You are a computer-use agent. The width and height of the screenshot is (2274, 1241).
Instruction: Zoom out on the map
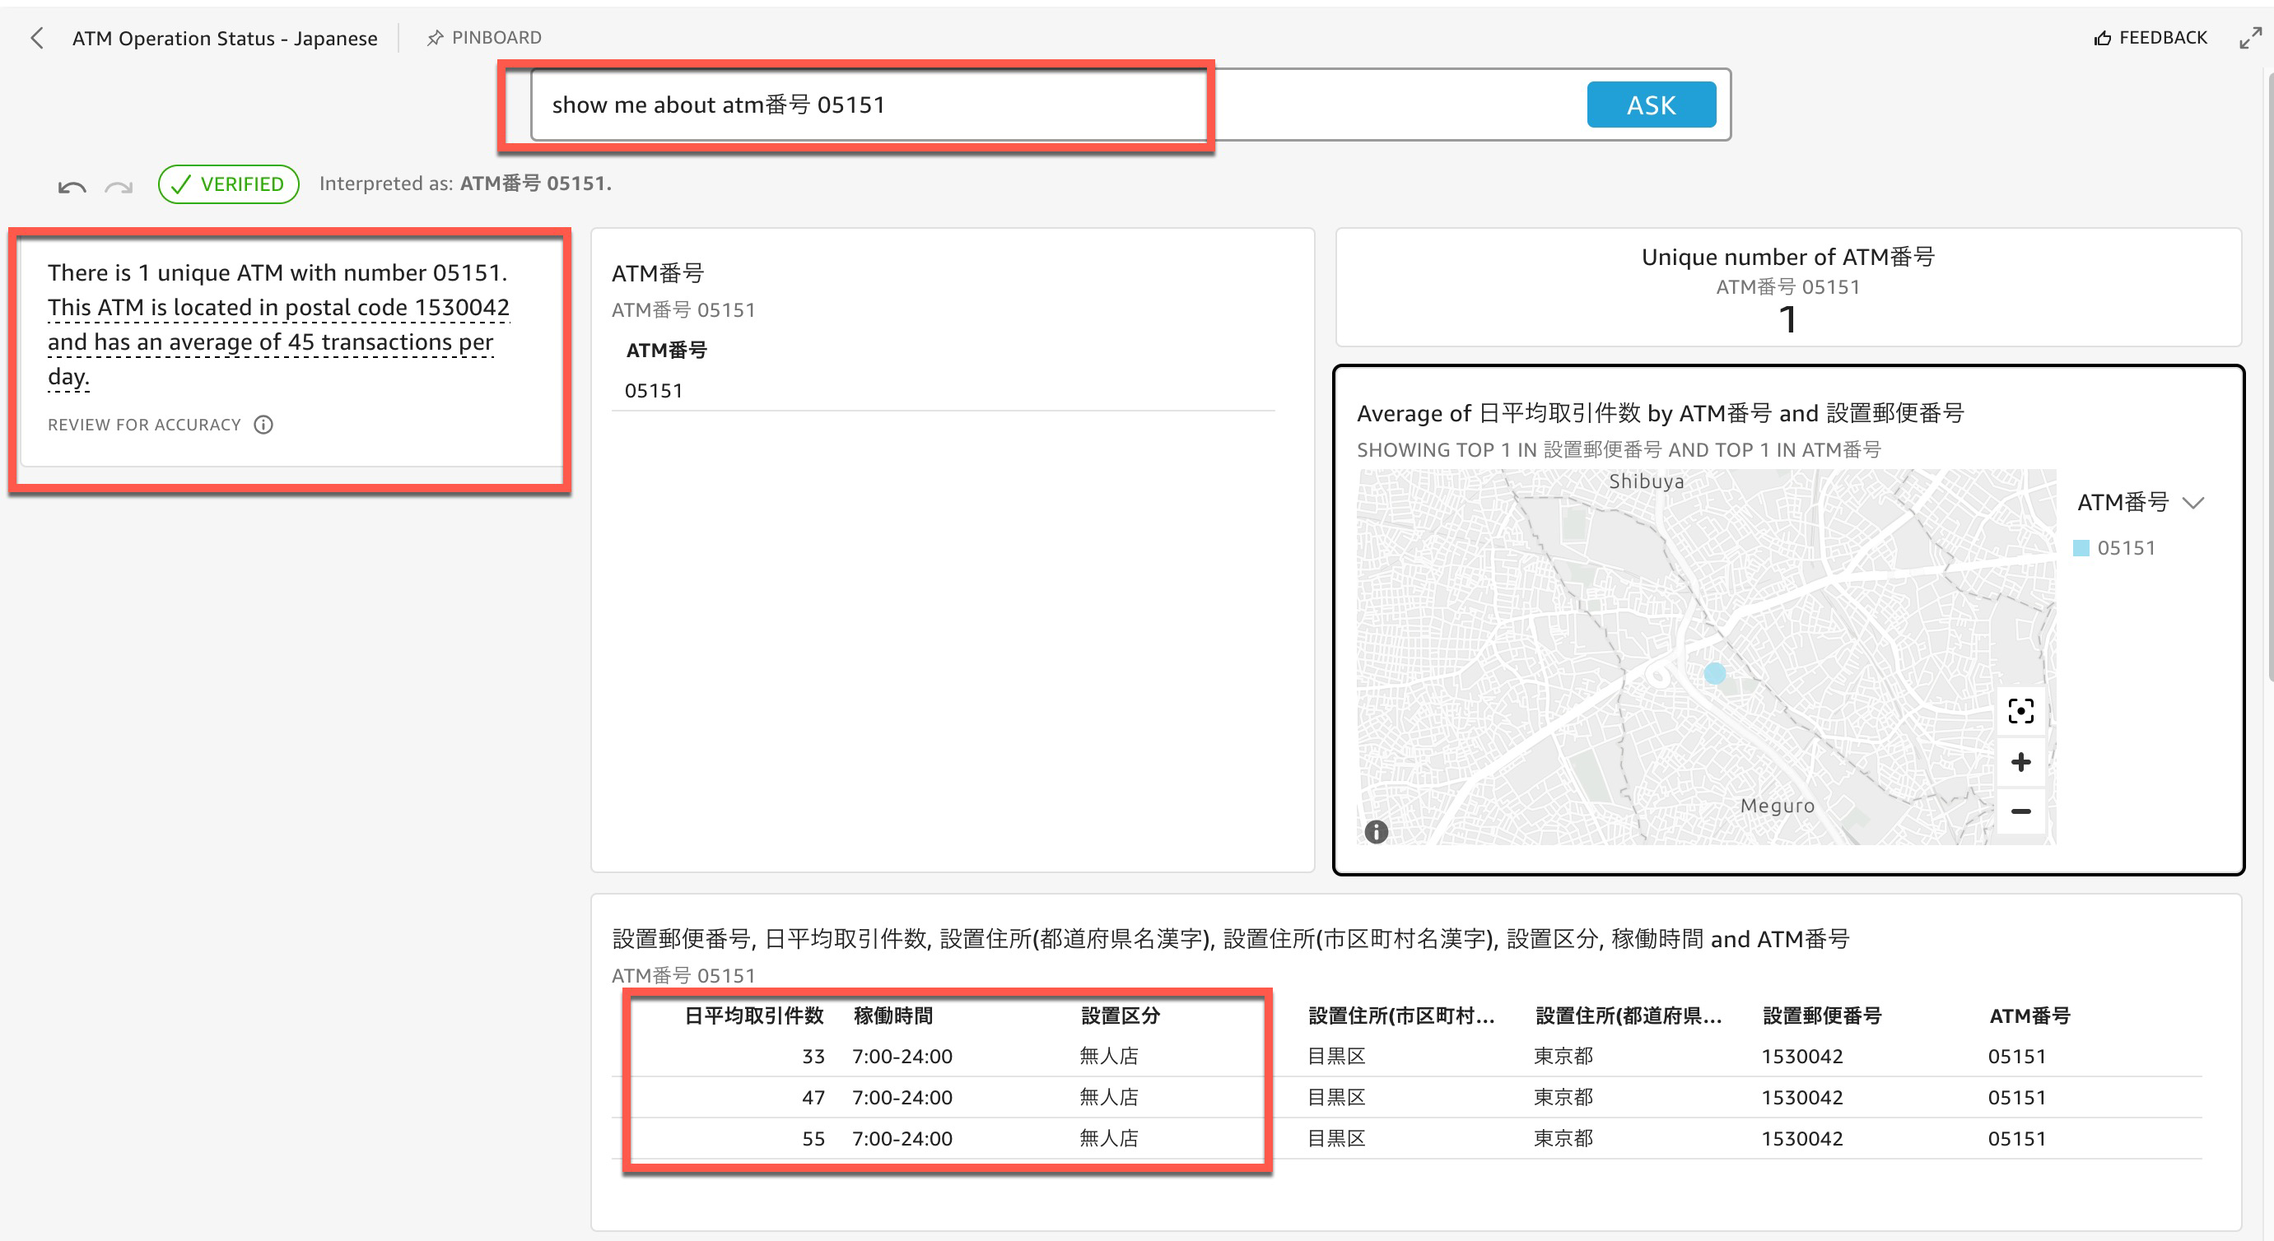coord(2020,811)
